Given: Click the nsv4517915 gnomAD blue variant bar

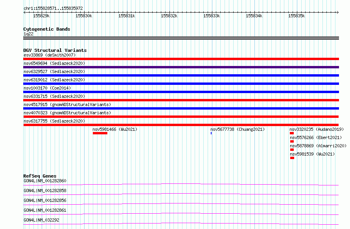Looking at the screenshot, I should (x=181, y=108).
